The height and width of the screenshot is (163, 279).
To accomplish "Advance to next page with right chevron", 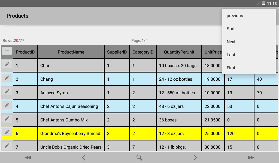I will pyautogui.click(x=195, y=158).
